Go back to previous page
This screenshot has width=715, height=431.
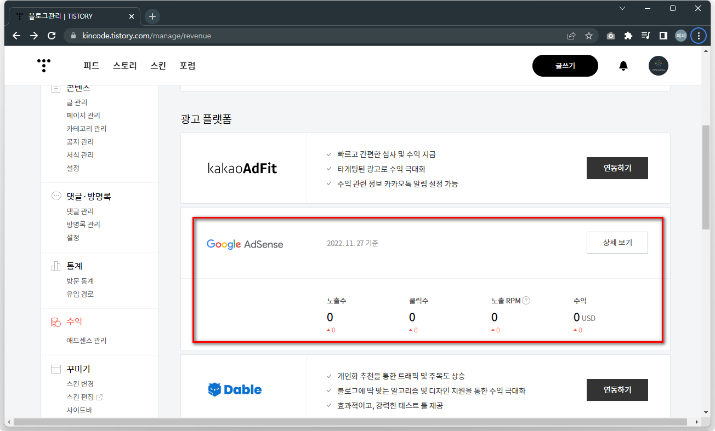click(16, 36)
